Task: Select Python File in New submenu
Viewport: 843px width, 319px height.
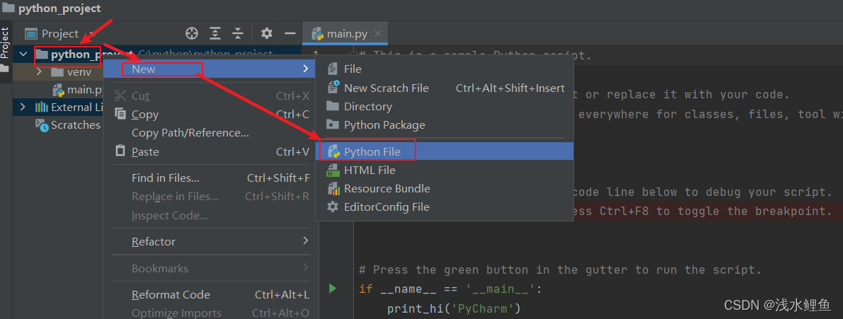Action: coord(444,152)
